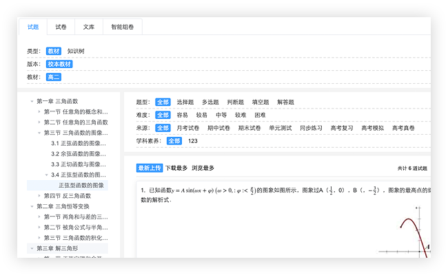Image resolution: width=448 pixels, height=275 pixels.
Task: Open the 智能组卷 tab
Action: (x=122, y=27)
